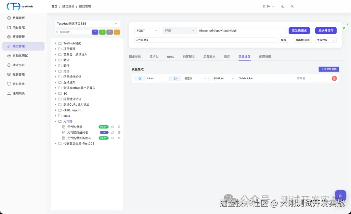
Task: Delete the 元气购商品列表 interface
Action: point(119,132)
